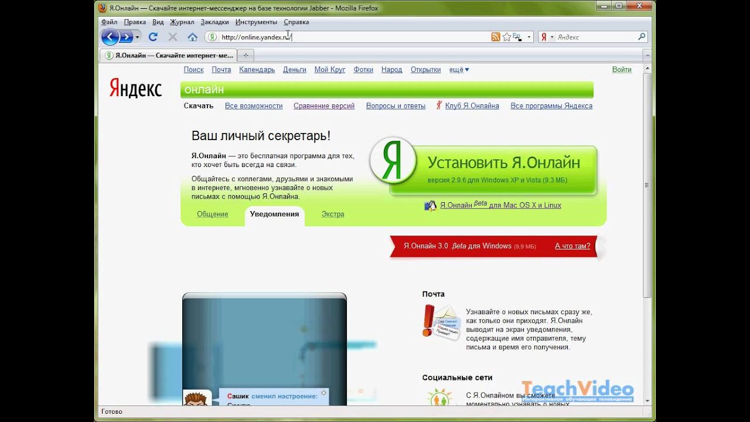
Task: Click the Firefox icon in the title bar
Action: (x=103, y=8)
